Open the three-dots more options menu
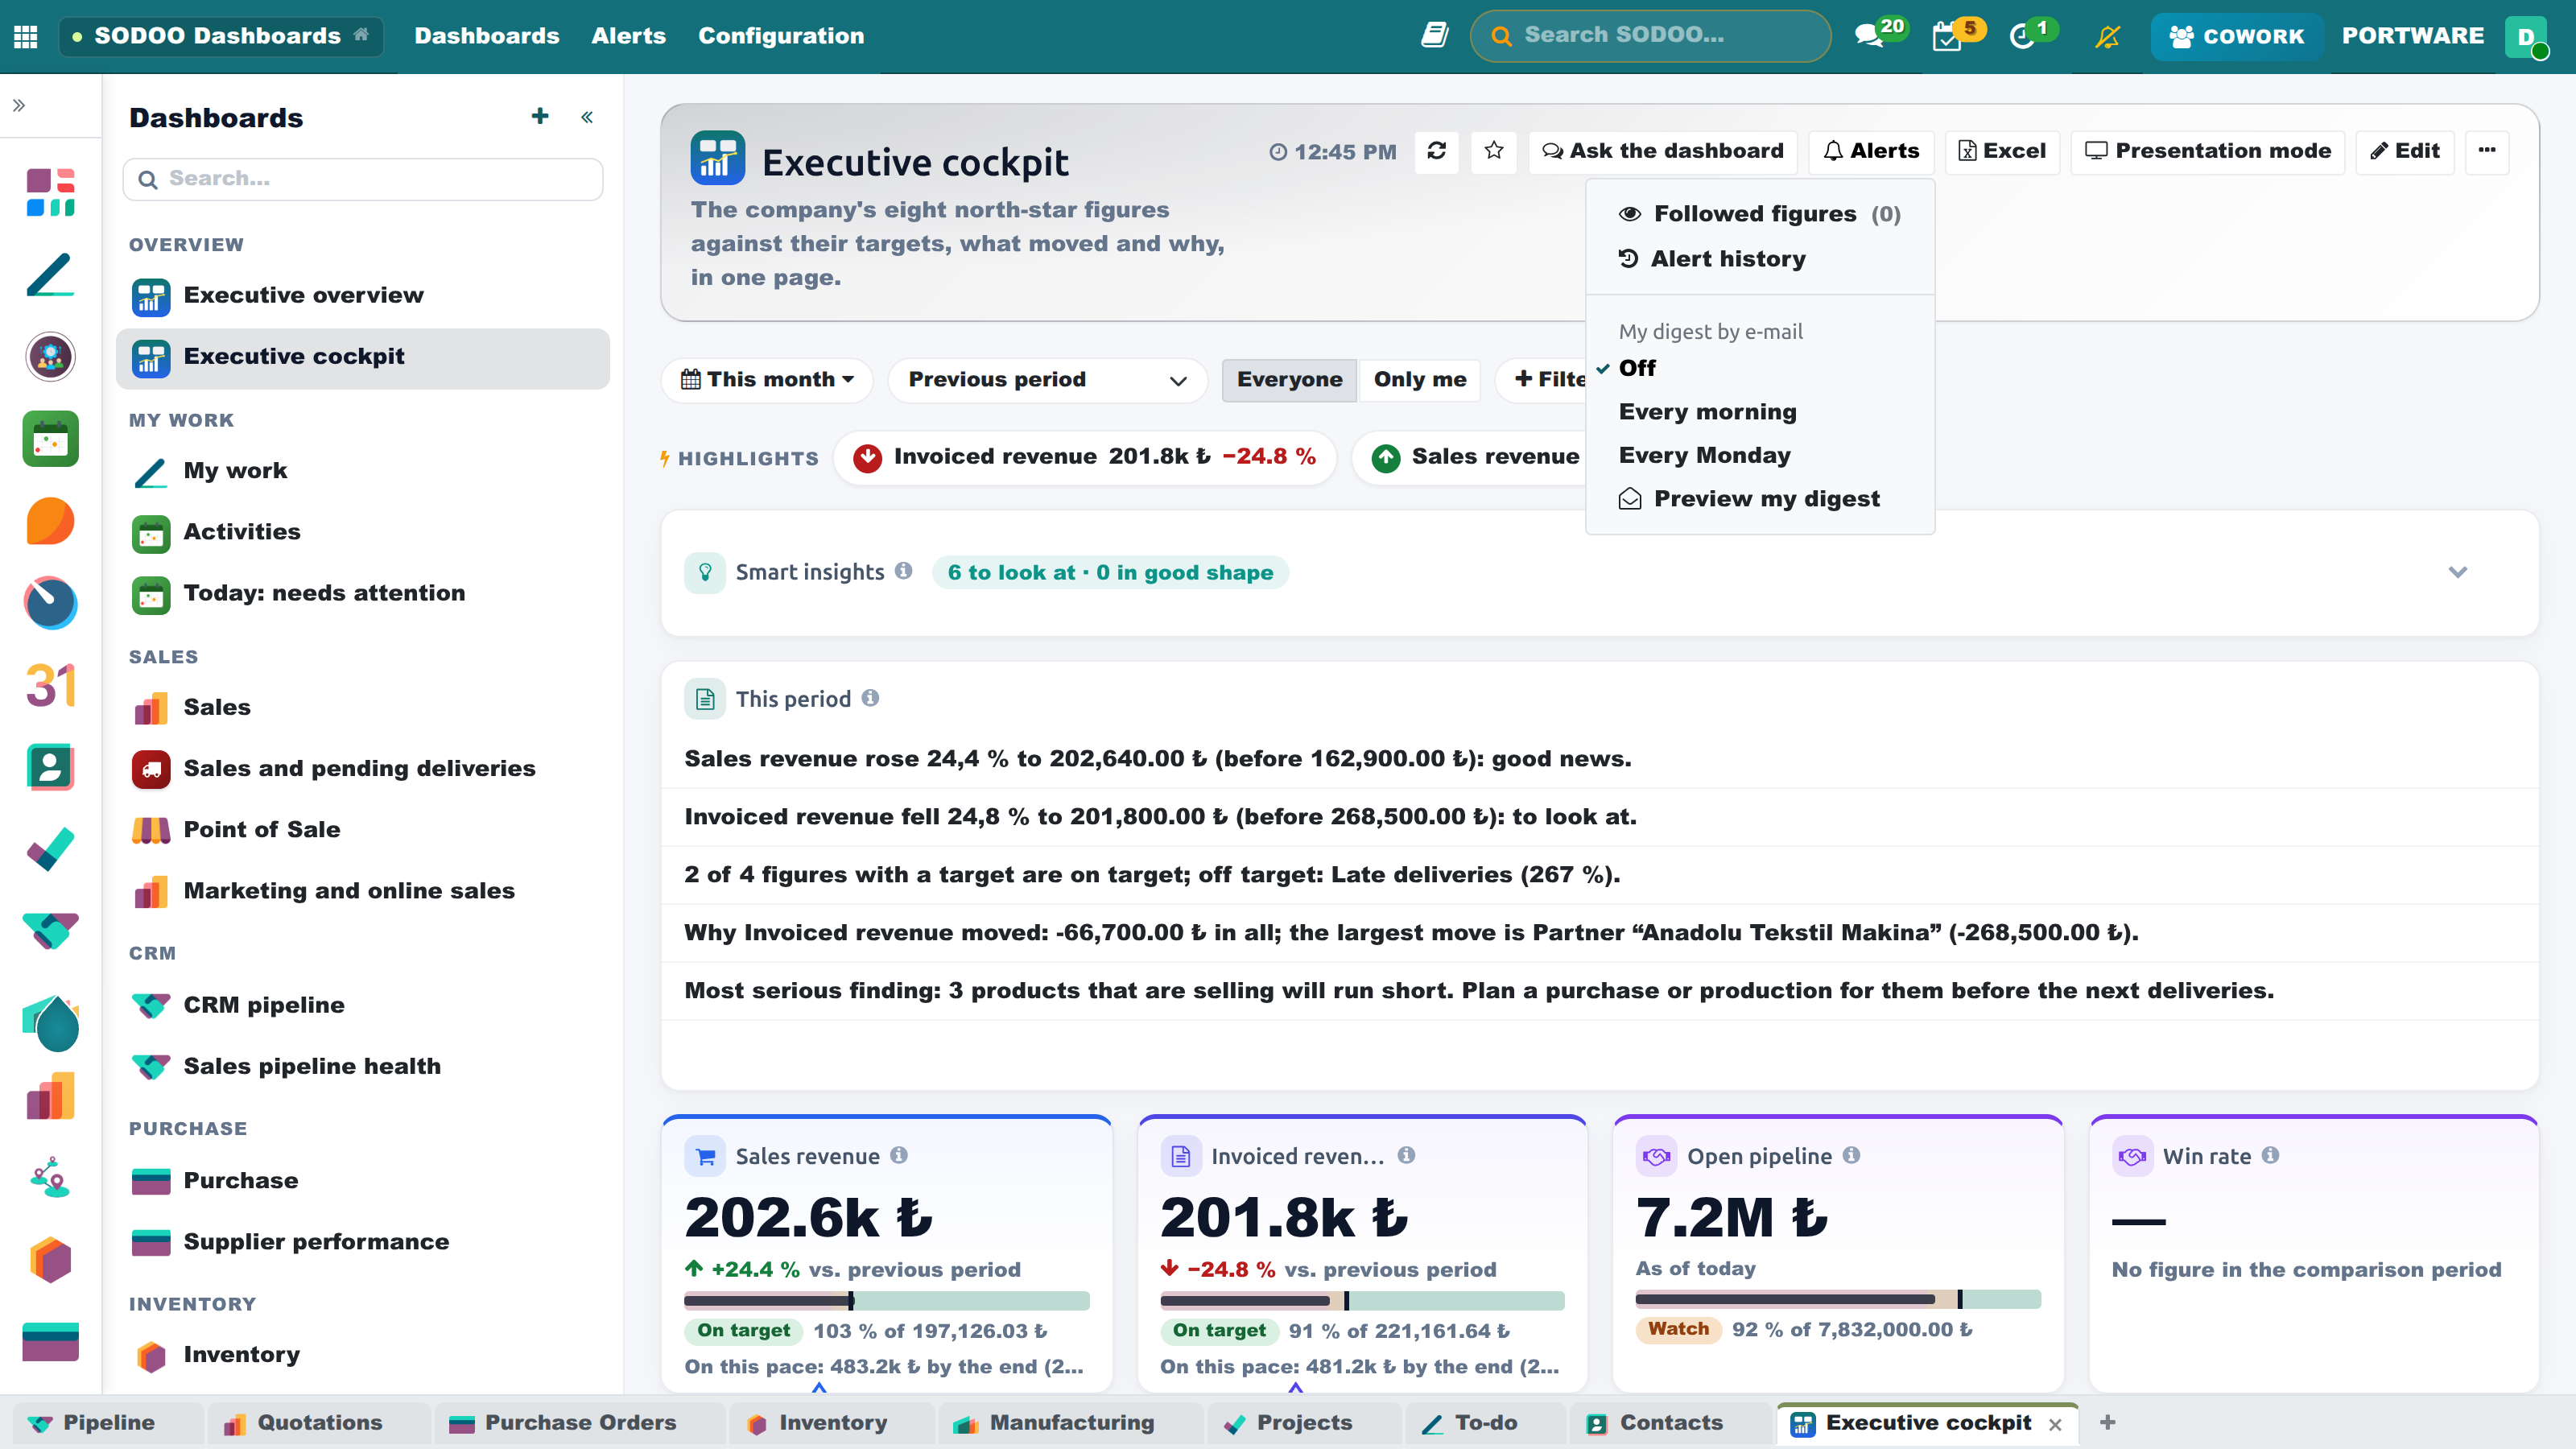The height and width of the screenshot is (1449, 2576). tap(2487, 151)
